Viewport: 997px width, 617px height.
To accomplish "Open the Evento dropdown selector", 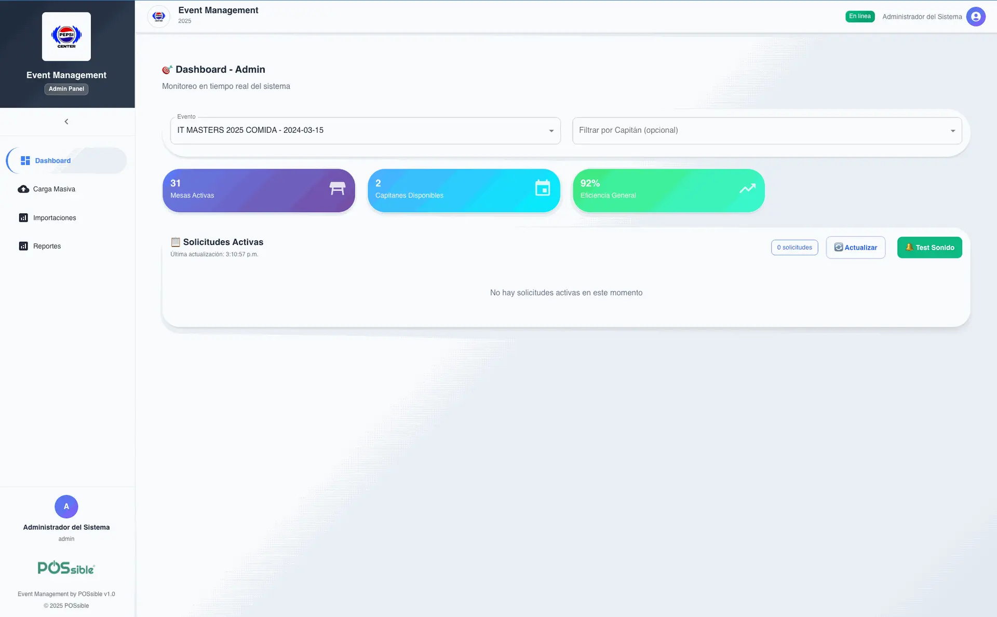I will (365, 131).
